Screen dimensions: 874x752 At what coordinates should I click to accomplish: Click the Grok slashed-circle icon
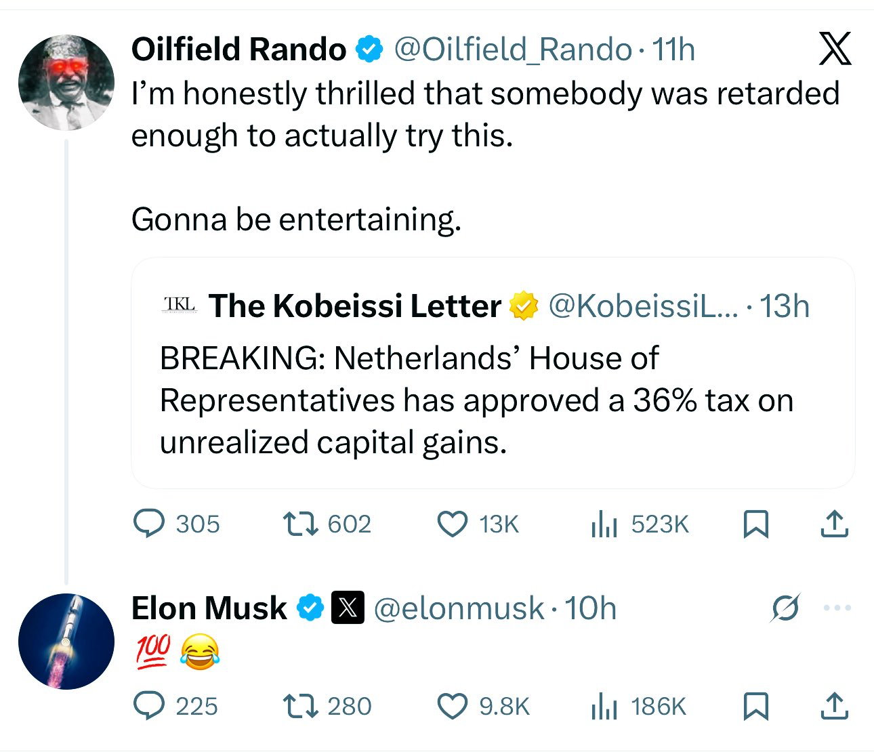[x=785, y=608]
